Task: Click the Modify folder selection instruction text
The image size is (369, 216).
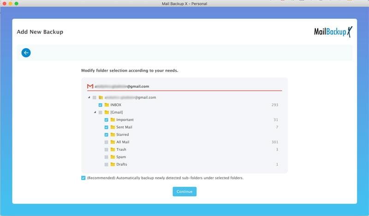Action: [x=130, y=71]
